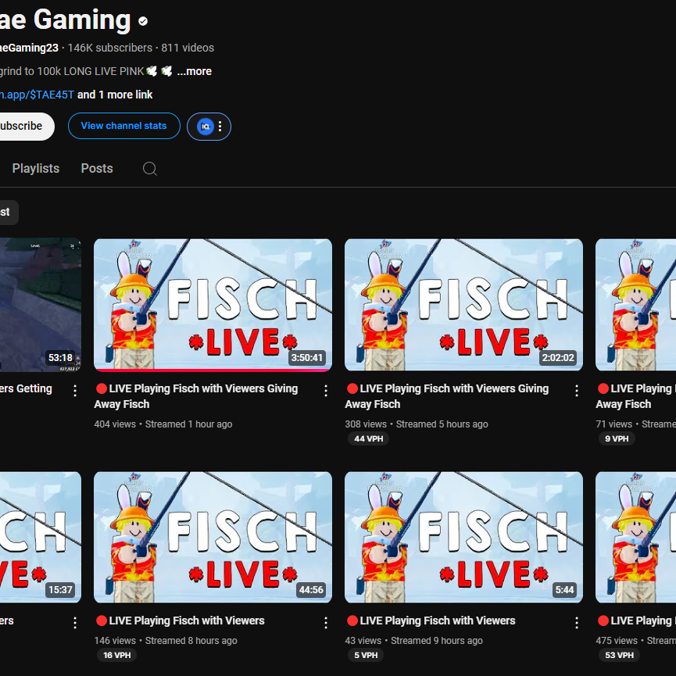The height and width of the screenshot is (676, 676).
Task: Open the channel search magnifier icon
Action: point(149,169)
